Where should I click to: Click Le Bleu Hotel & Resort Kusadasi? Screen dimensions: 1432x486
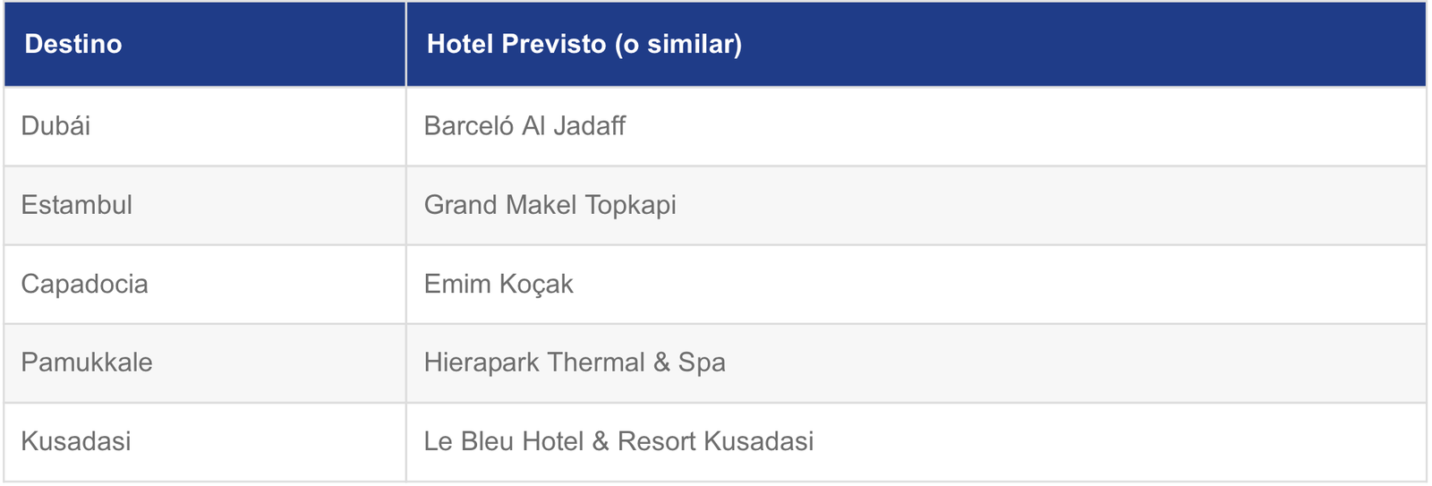[618, 441]
